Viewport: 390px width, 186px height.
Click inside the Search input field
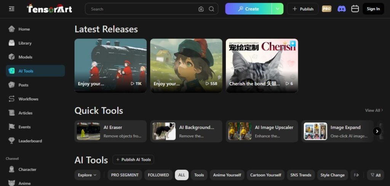143,9
